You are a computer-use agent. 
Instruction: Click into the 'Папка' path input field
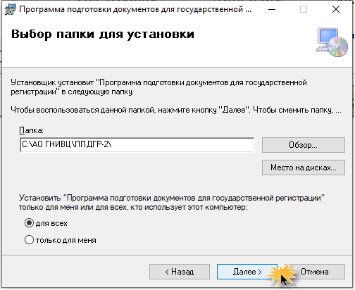(x=137, y=145)
